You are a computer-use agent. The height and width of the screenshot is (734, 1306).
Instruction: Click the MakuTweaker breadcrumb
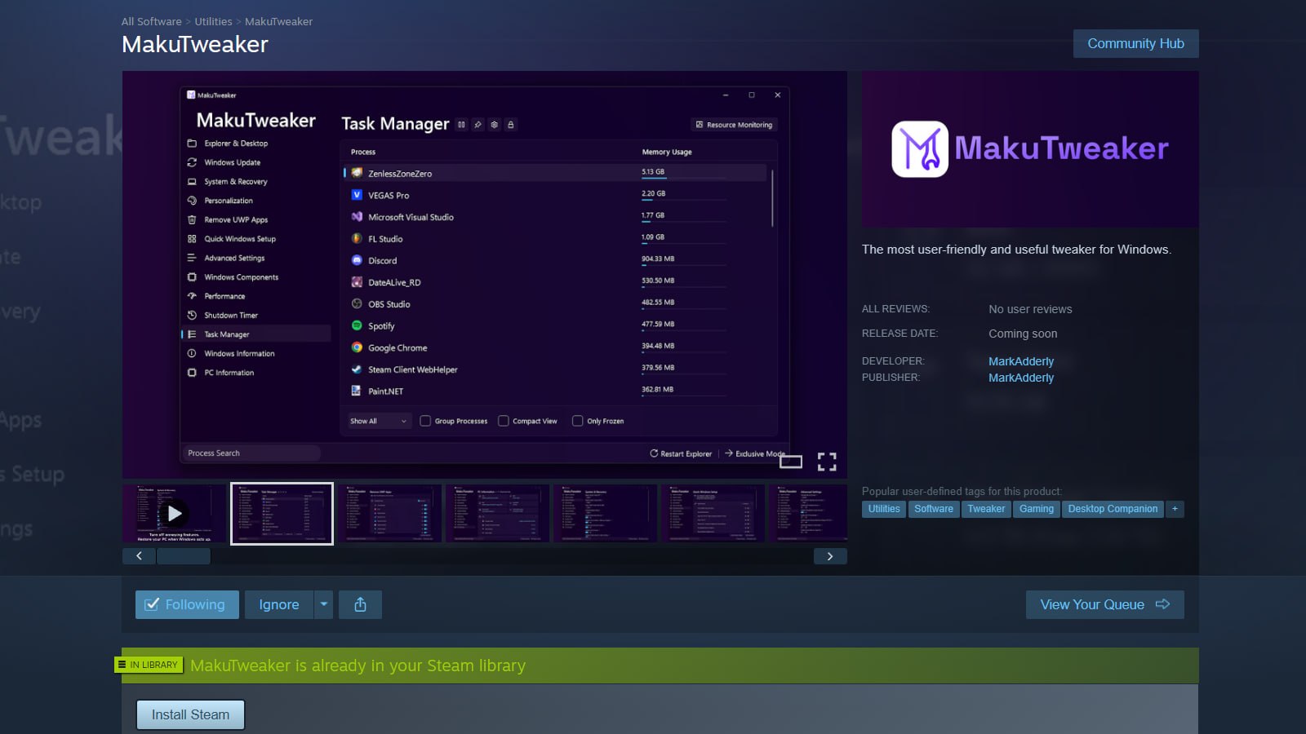coord(278,22)
